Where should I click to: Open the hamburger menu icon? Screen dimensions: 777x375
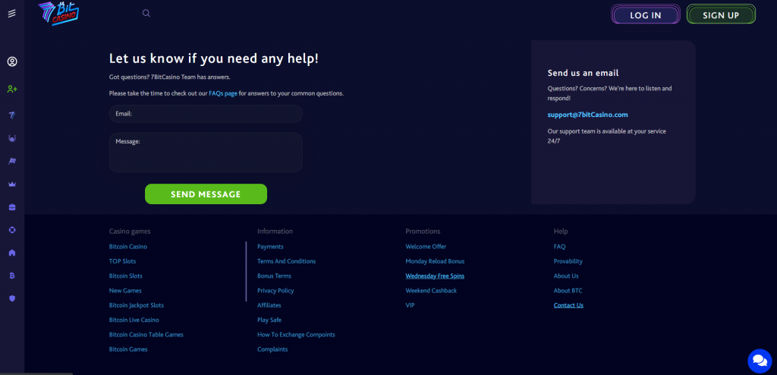[x=12, y=14]
